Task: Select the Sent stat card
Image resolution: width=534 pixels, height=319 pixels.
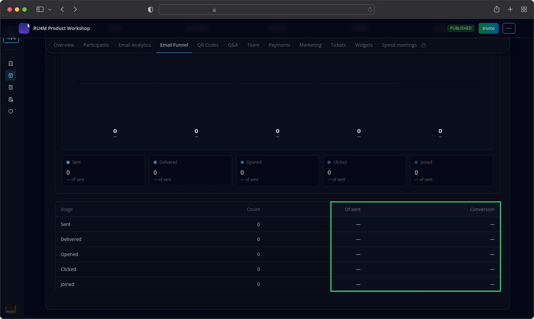Action: (x=103, y=171)
